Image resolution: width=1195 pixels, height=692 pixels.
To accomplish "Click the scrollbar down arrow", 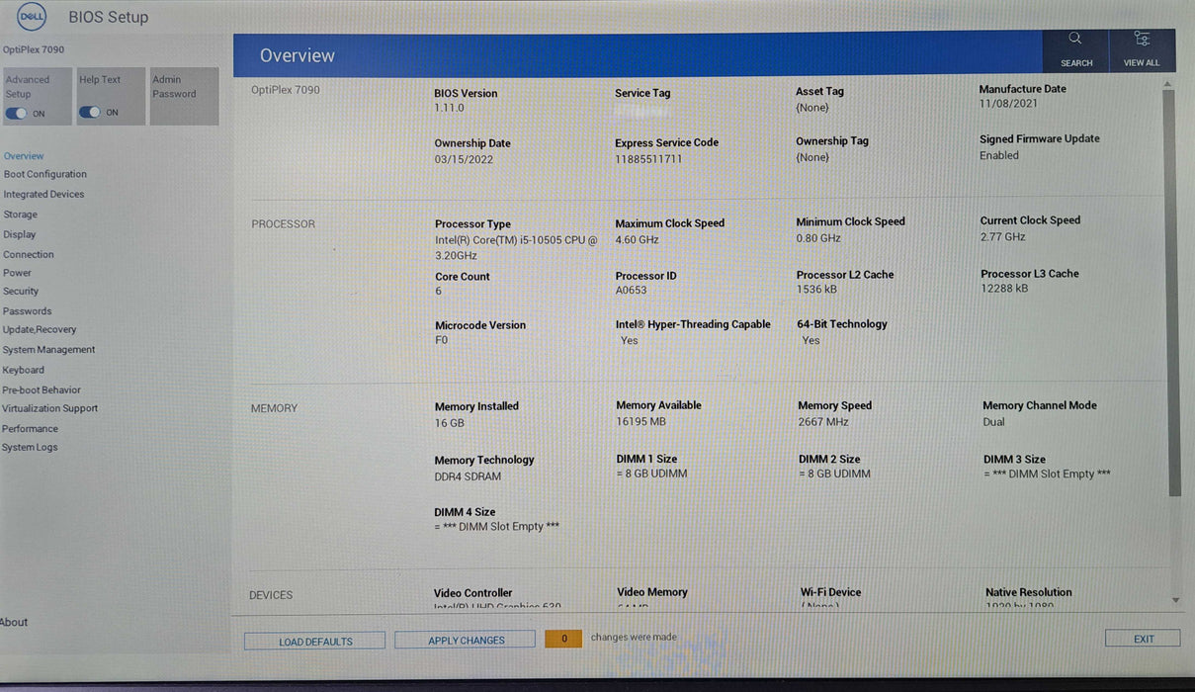I will click(1174, 600).
